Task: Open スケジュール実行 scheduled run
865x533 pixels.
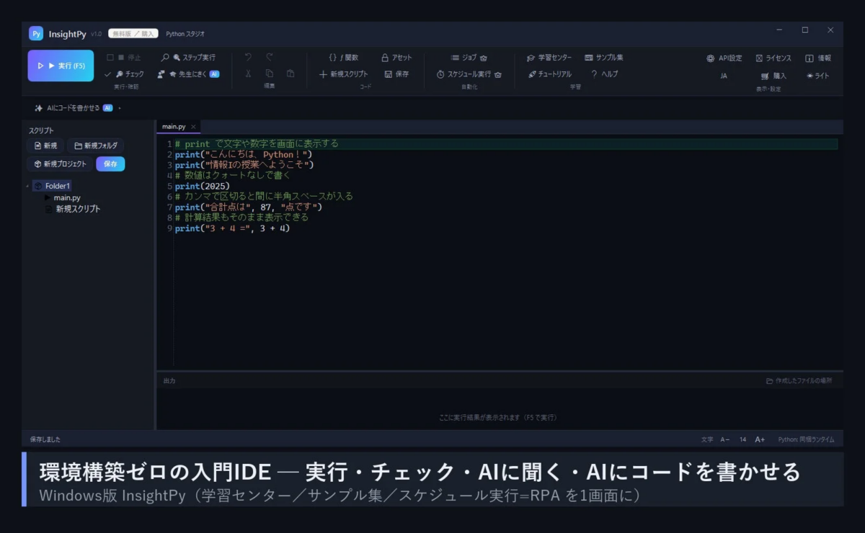Action: [x=469, y=74]
